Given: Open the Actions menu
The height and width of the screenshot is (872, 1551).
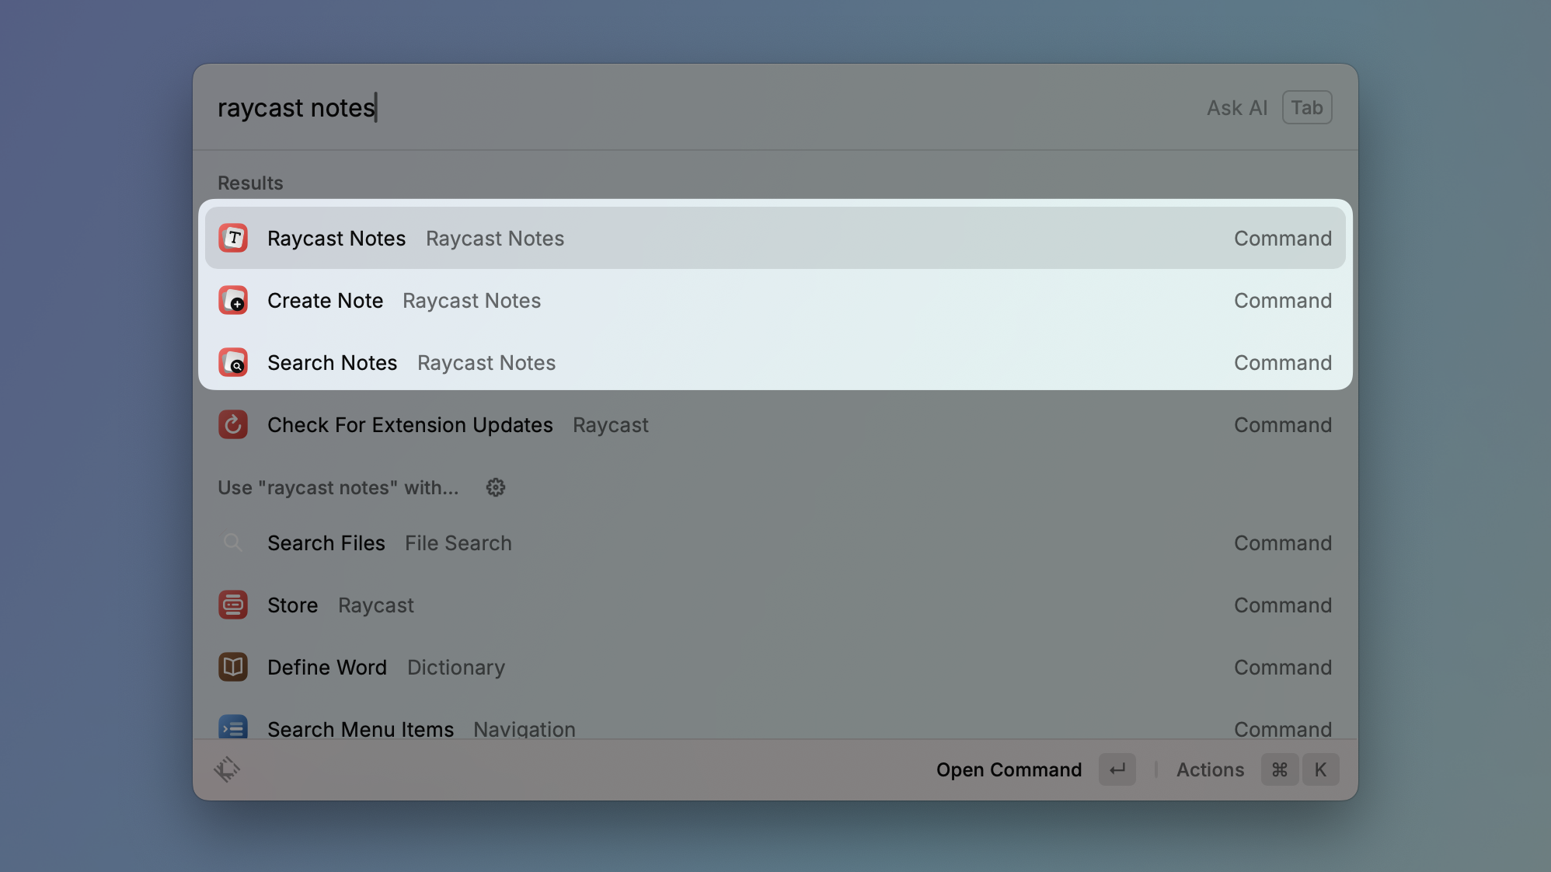Looking at the screenshot, I should [x=1210, y=769].
